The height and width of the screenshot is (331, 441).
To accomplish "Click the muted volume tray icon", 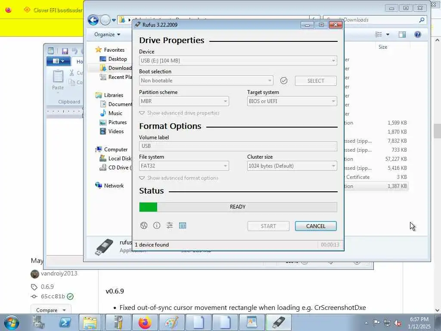I will click(x=398, y=323).
